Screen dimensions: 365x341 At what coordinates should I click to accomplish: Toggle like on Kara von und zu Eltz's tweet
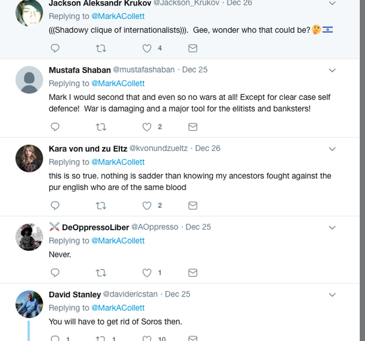[x=147, y=206]
